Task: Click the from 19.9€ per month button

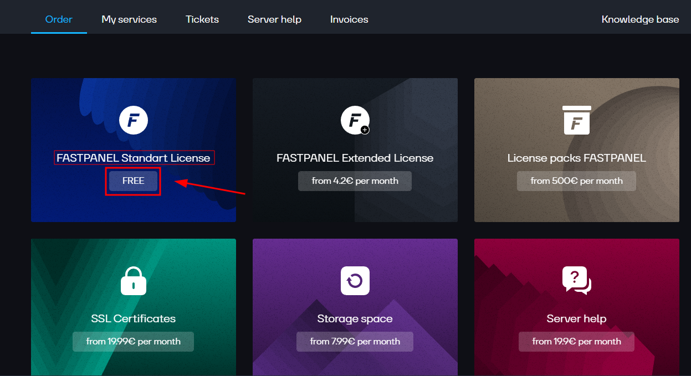Action: 576,342
